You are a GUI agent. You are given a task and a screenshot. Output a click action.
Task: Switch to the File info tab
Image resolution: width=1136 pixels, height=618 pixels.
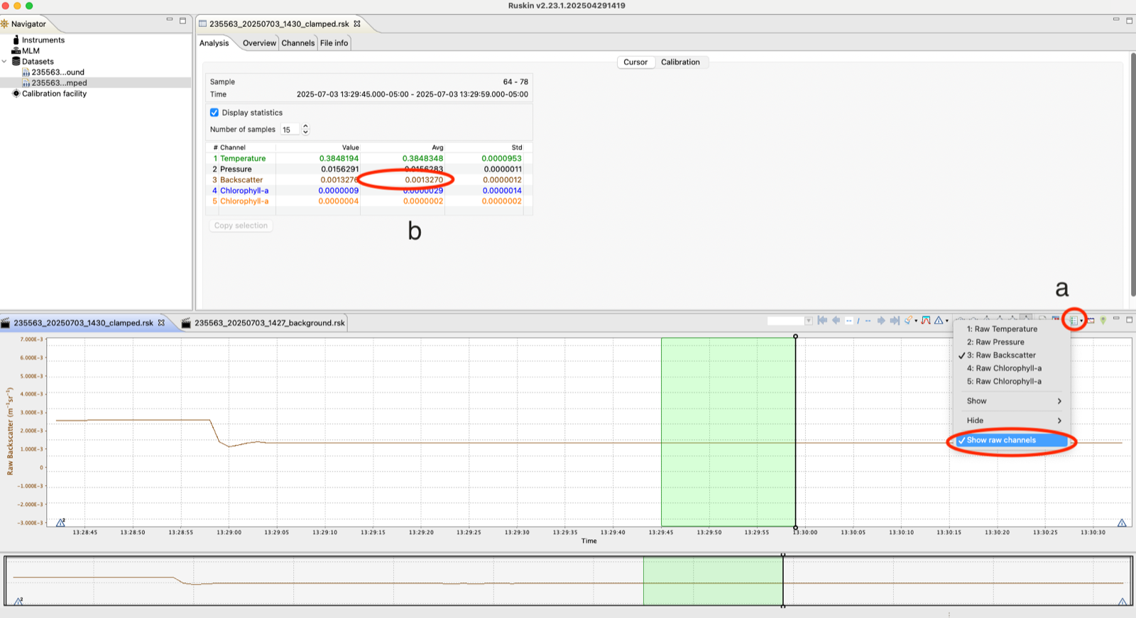coord(334,43)
